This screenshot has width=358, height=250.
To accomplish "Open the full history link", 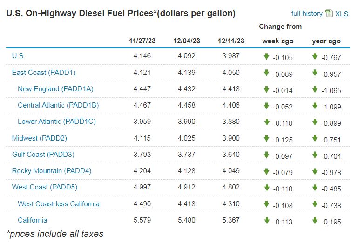I will (307, 14).
